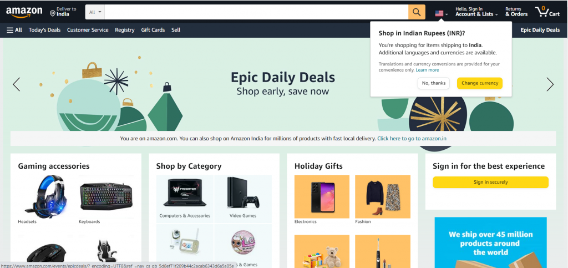
Task: Click the Sign in securely button
Action: click(x=490, y=182)
